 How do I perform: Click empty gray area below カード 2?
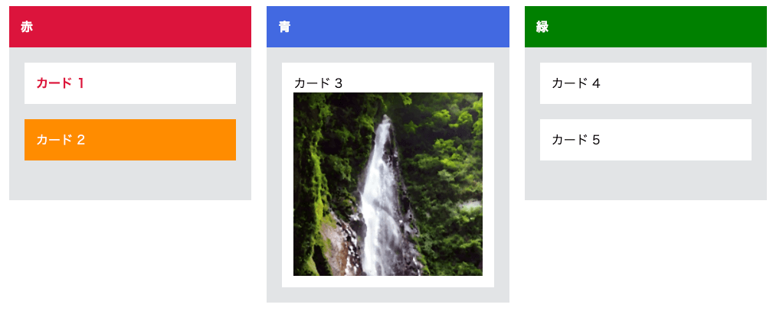130,180
